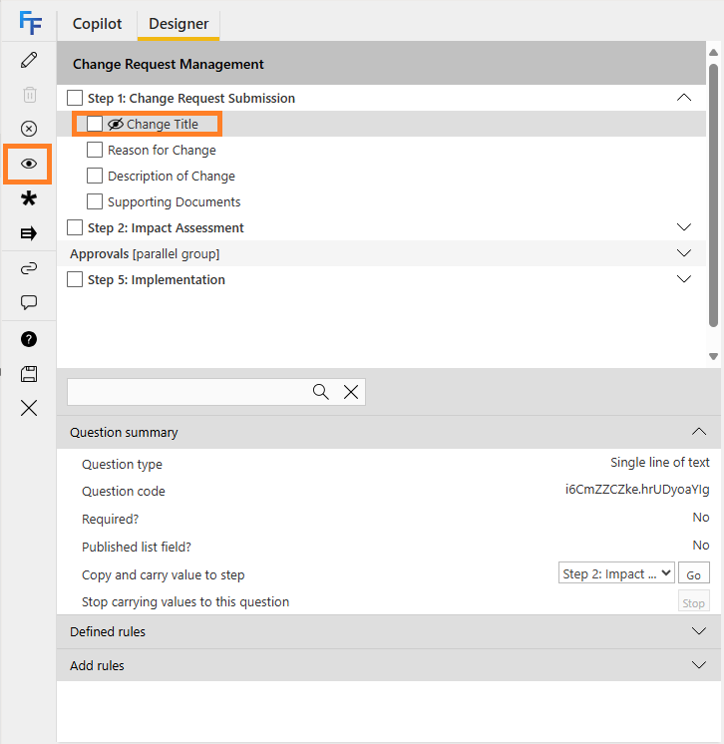
Task: Collapse Step 1 with its chevron
Action: pos(684,98)
